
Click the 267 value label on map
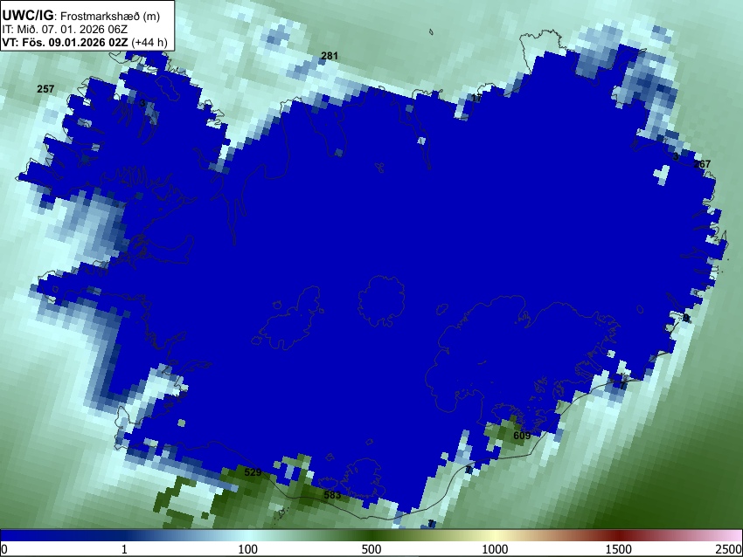(702, 164)
